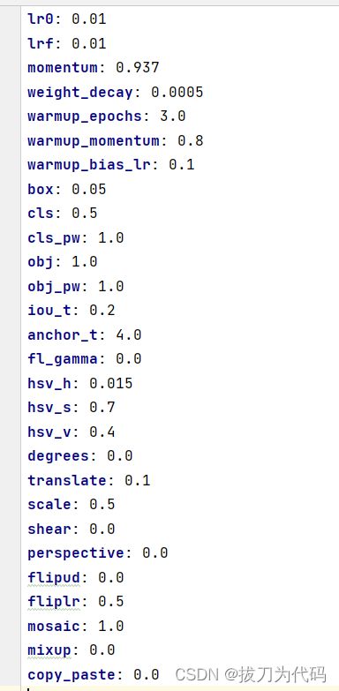Click the degrees key name

(x=58, y=456)
